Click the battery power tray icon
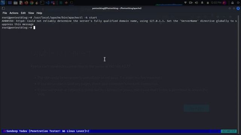The height and width of the screenshot is (135, 241). pyautogui.click(x=207, y=3)
